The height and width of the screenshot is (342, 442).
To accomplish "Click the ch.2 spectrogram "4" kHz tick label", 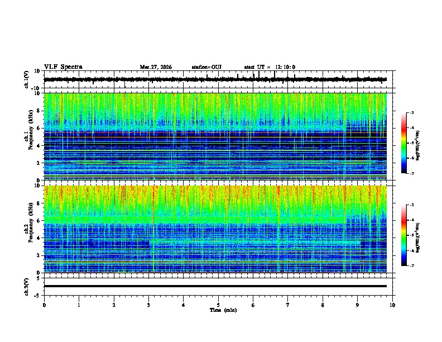I will point(39,238).
